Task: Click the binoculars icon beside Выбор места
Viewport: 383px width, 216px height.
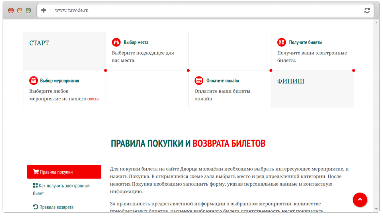Action: coord(116,42)
